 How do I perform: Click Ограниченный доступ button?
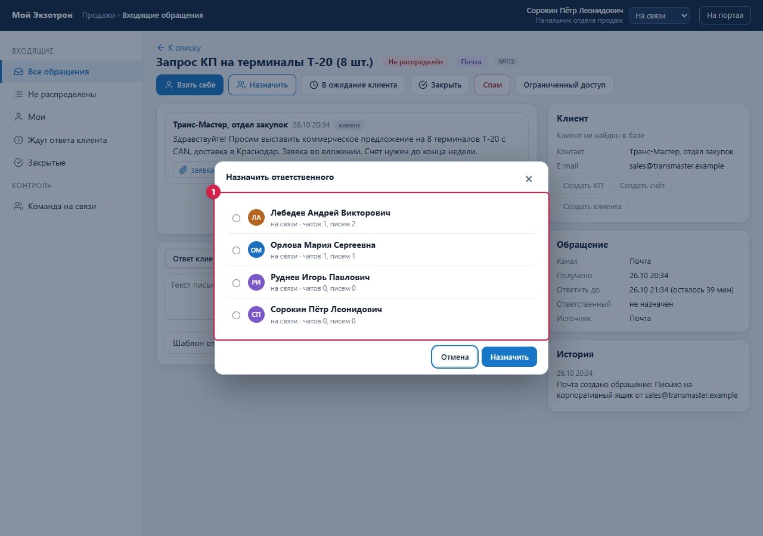point(565,85)
